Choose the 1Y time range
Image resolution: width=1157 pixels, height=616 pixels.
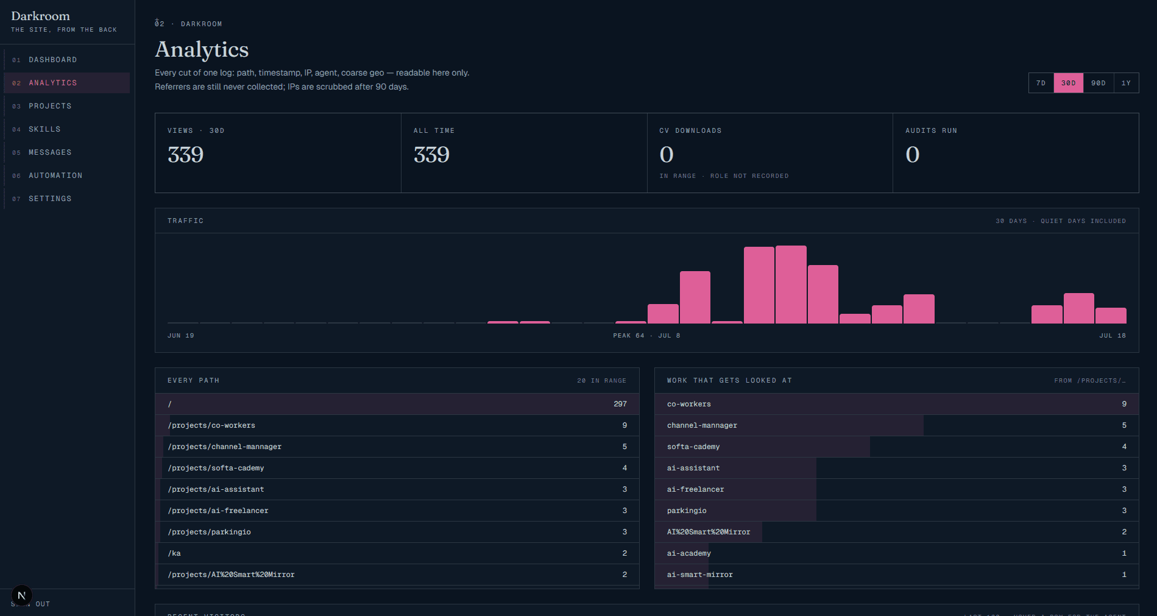pyautogui.click(x=1126, y=83)
